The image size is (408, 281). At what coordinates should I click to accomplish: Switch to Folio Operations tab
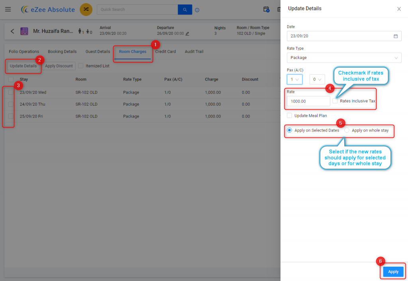[x=24, y=51]
